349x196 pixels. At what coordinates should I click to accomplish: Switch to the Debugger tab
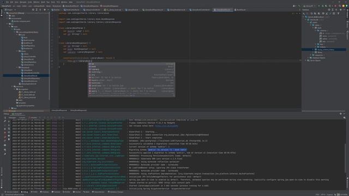[x=12, y=118]
